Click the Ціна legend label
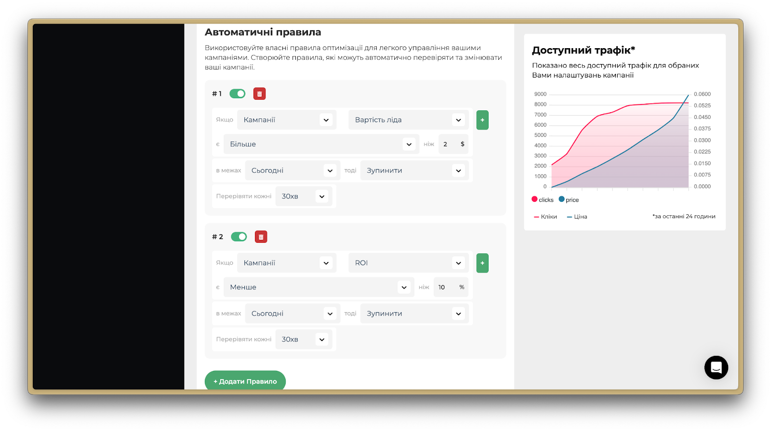The height and width of the screenshot is (431, 771). (577, 217)
